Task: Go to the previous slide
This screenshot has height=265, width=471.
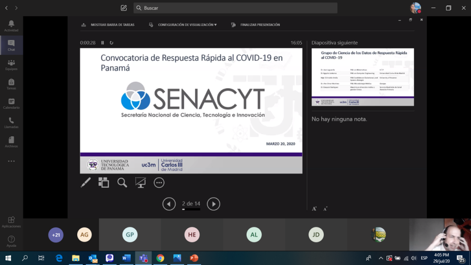Action: [169, 204]
